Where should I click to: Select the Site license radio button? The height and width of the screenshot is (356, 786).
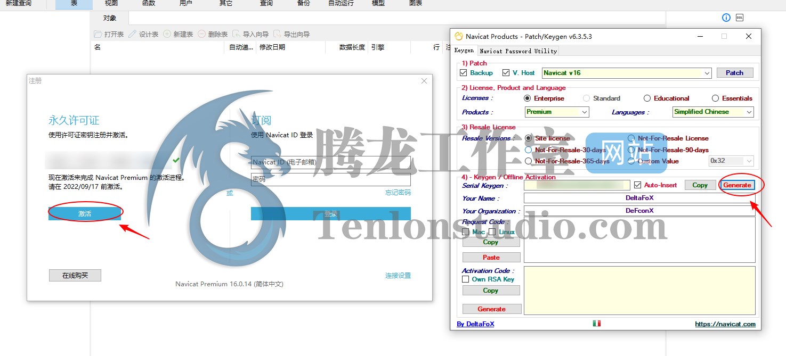529,138
